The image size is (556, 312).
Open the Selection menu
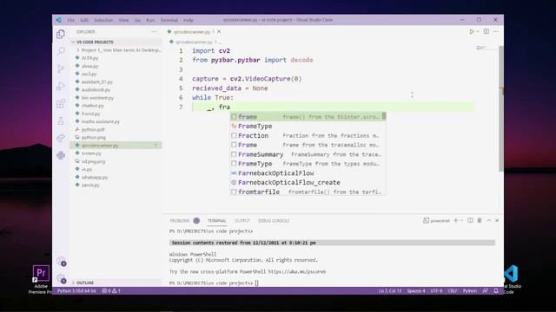click(x=103, y=20)
